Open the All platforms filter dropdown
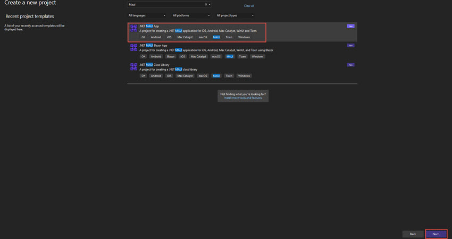452x239 pixels. (191, 15)
